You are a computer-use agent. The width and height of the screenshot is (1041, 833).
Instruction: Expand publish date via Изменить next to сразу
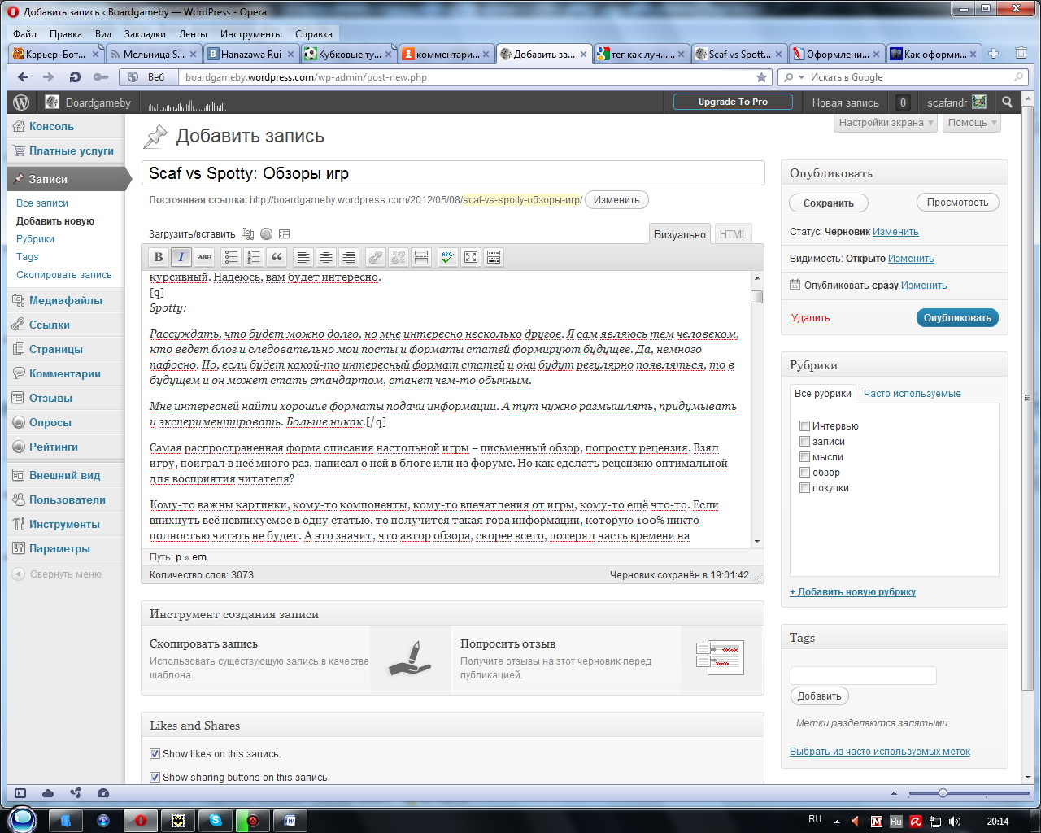tap(924, 286)
